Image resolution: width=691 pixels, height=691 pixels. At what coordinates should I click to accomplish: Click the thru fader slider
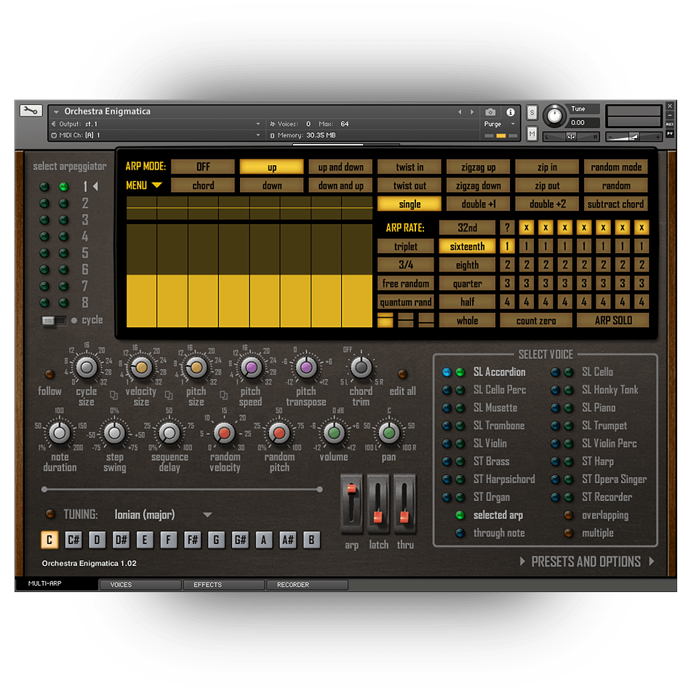404,516
